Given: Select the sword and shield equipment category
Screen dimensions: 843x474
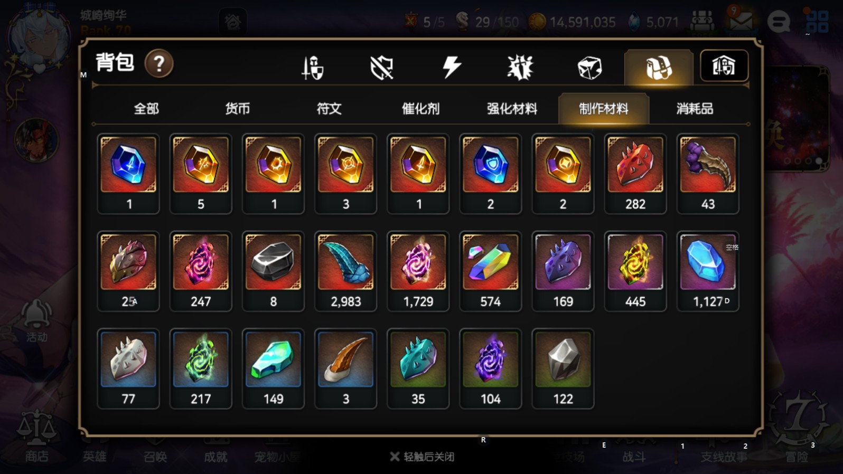Looking at the screenshot, I should [312, 68].
